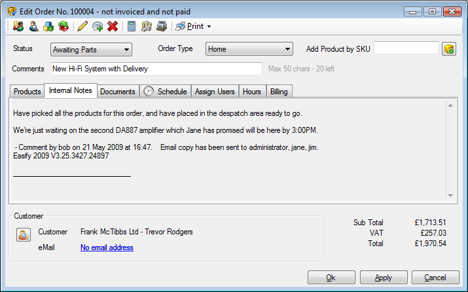Open the Schedule tab
468x292 pixels.
click(166, 91)
